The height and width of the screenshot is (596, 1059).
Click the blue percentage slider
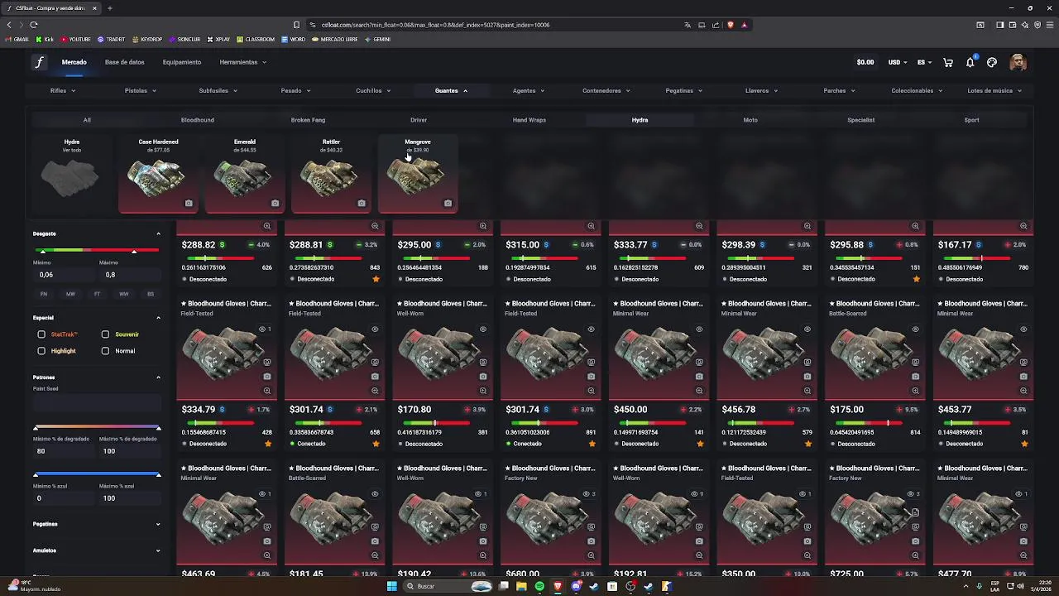tap(97, 475)
